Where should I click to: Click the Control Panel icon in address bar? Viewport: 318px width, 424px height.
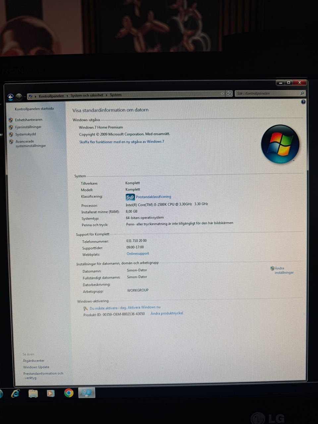click(x=31, y=96)
